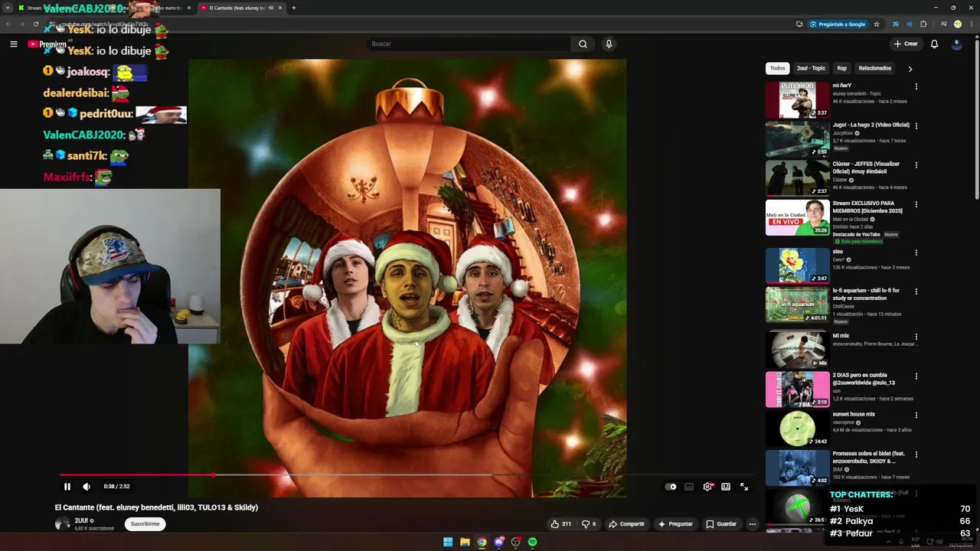Open the tab search dropdown arrow
This screenshot has height=551, width=980.
(8, 8)
